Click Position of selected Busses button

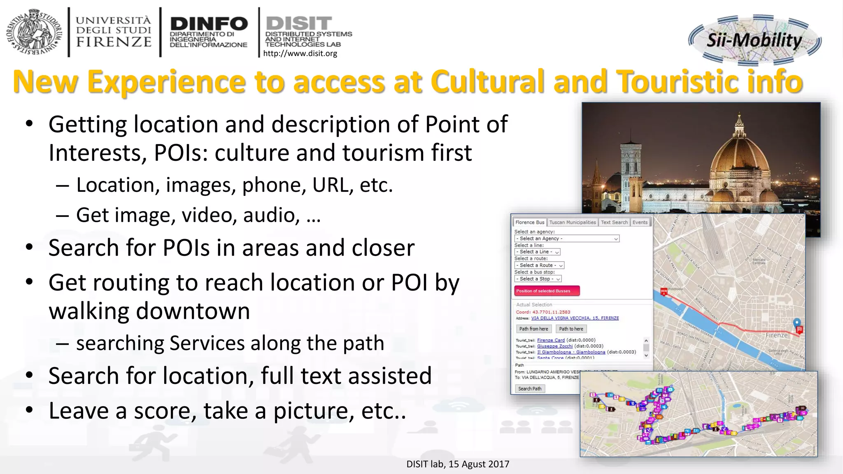pyautogui.click(x=547, y=291)
